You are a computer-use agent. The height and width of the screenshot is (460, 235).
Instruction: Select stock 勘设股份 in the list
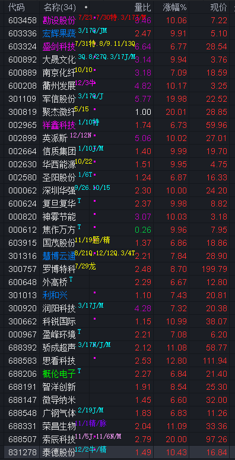click(x=59, y=20)
